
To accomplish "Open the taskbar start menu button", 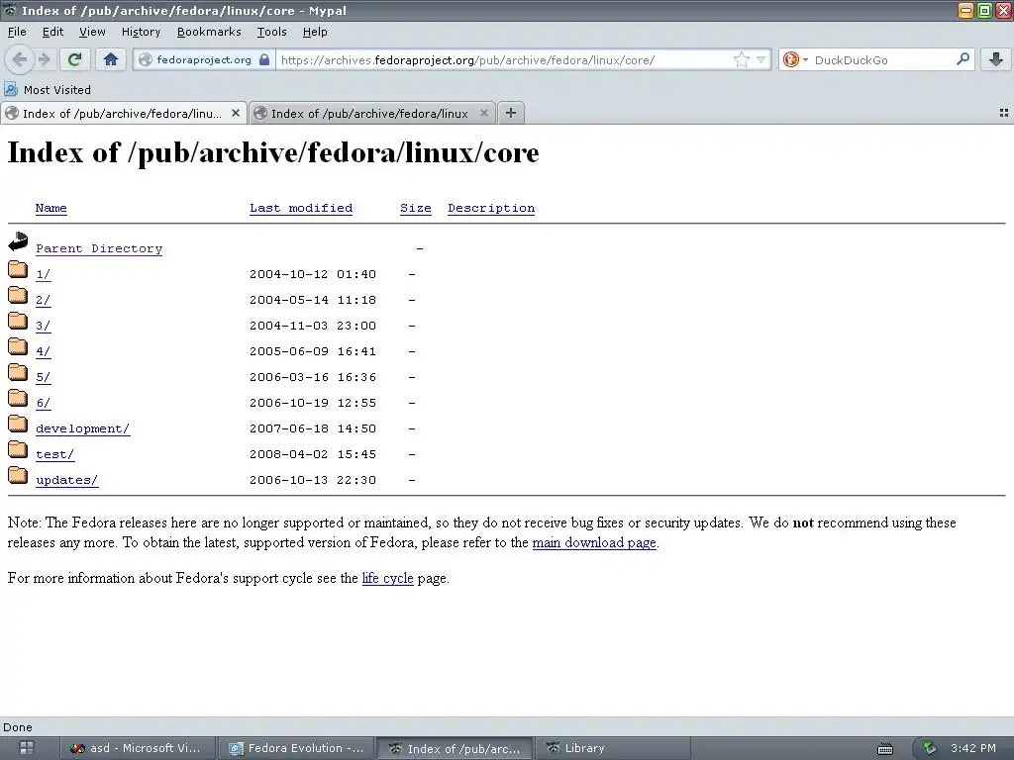I will tap(27, 748).
